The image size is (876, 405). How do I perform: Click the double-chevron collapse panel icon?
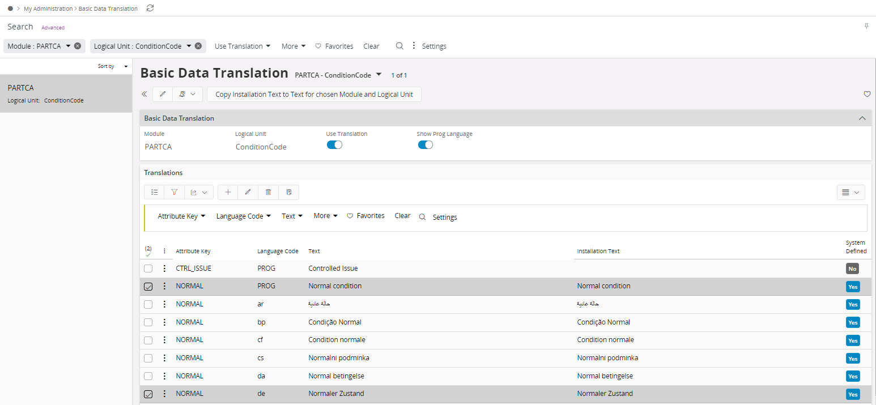click(144, 94)
